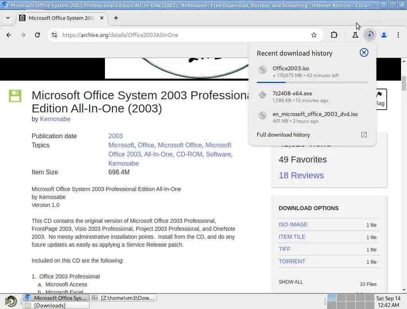Click the 49 Favorites text

(302, 159)
